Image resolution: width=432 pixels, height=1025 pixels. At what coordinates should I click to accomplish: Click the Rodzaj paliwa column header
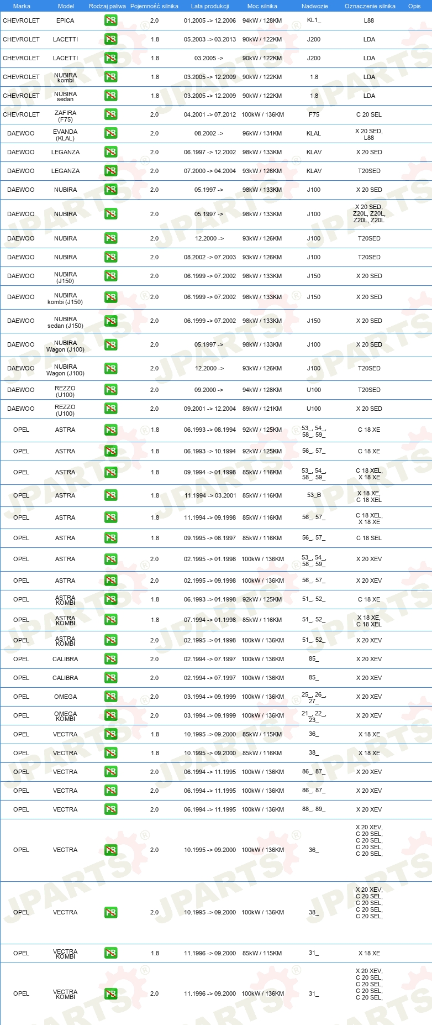point(107,6)
